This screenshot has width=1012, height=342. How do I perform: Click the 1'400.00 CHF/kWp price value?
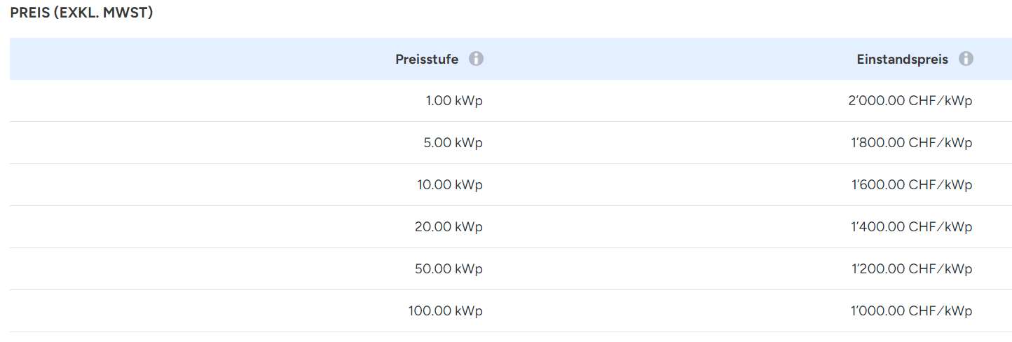coord(911,227)
